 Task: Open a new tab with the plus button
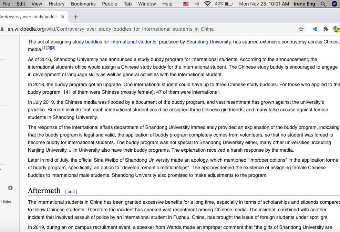point(76,17)
